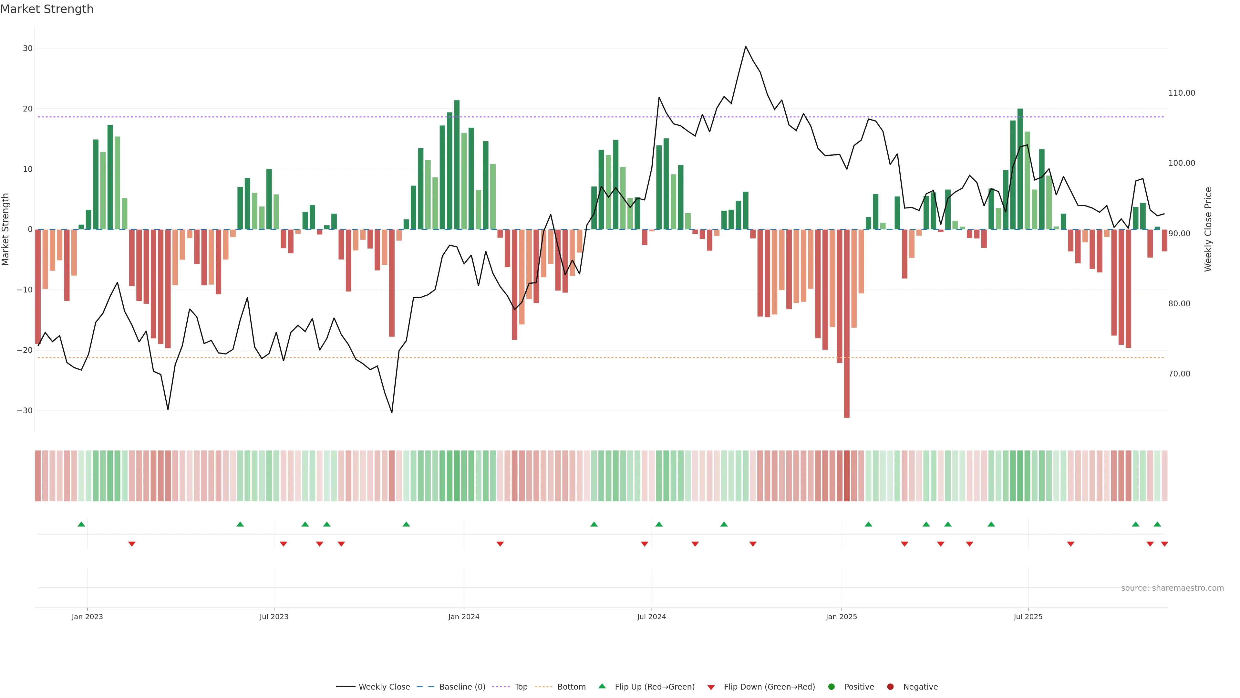Click the last green flip-up marker at far right
Screen dimensions: 1240x698
(1157, 524)
